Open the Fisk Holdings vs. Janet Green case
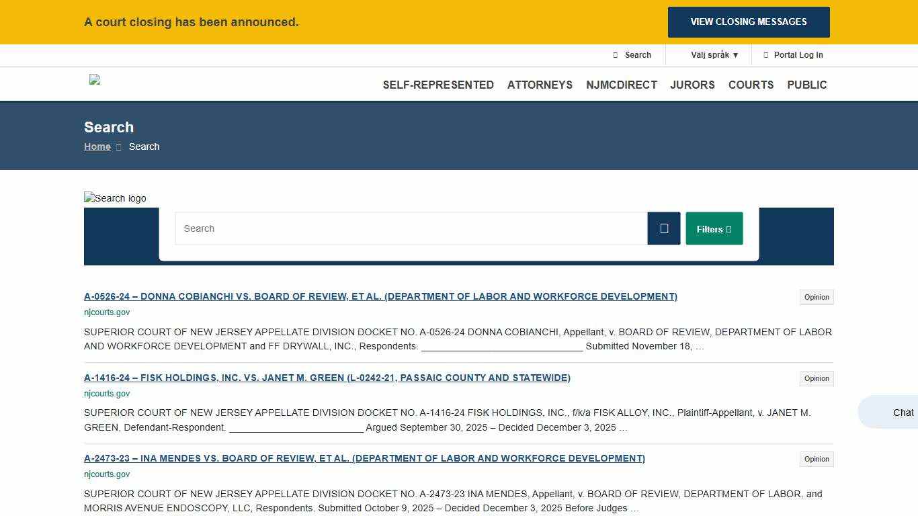Viewport: 918px width, 516px height. (327, 378)
